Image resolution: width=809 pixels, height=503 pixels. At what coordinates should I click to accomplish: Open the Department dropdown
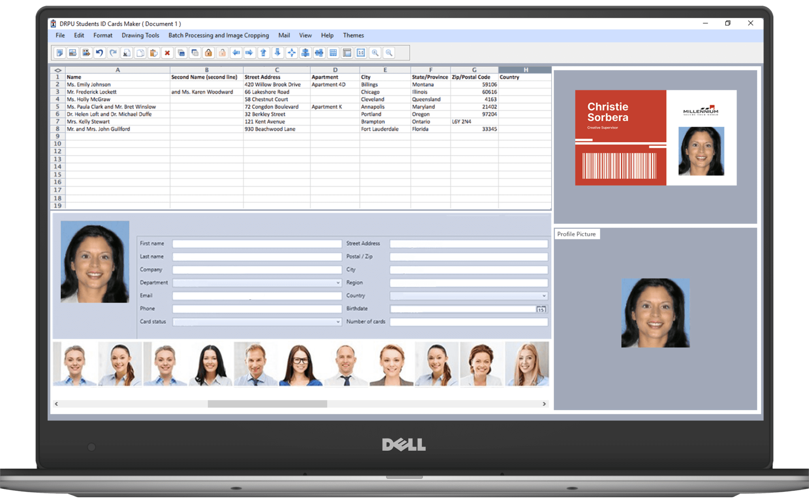(x=338, y=283)
